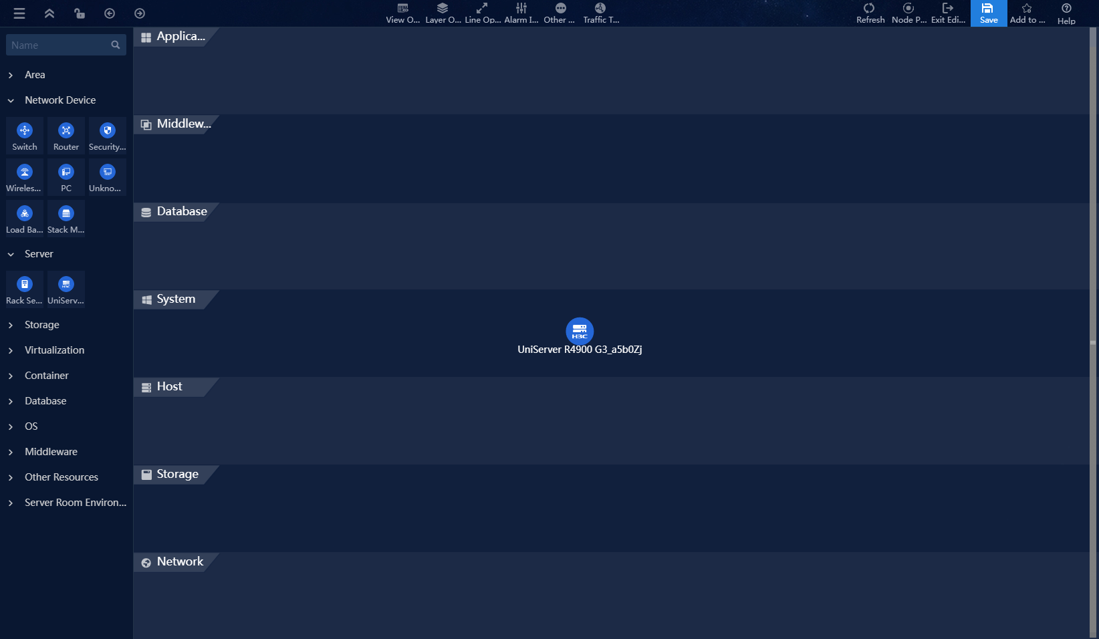Select the Switch device icon

pos(25,136)
